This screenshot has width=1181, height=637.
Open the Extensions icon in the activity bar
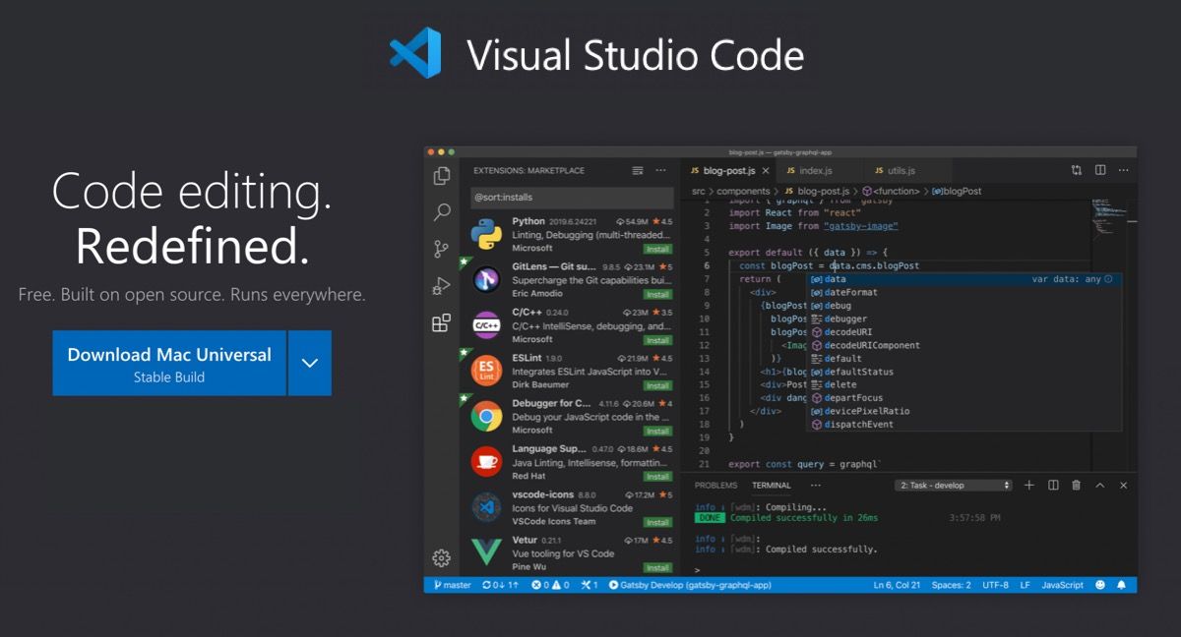click(441, 322)
